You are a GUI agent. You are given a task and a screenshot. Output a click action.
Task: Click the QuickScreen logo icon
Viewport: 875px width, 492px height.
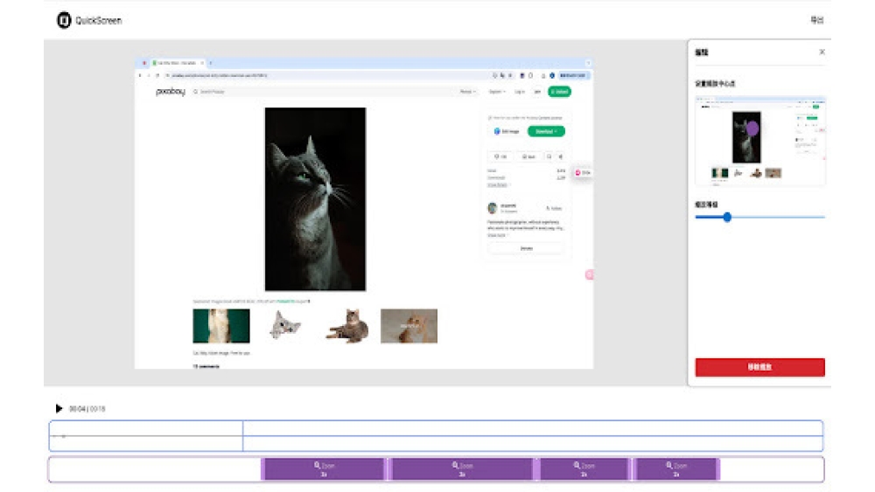pos(64,20)
